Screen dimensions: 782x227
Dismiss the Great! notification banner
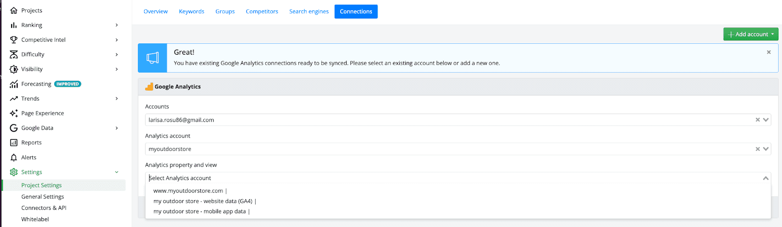tap(769, 52)
